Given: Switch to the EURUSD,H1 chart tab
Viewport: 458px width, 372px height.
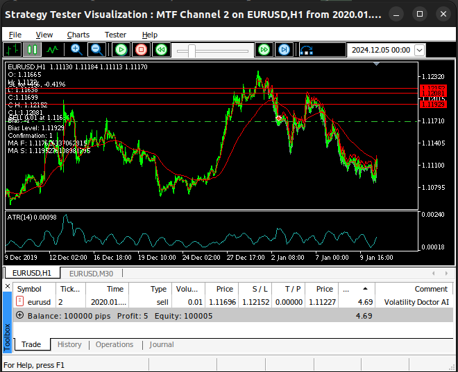Looking at the screenshot, I should tap(32, 273).
